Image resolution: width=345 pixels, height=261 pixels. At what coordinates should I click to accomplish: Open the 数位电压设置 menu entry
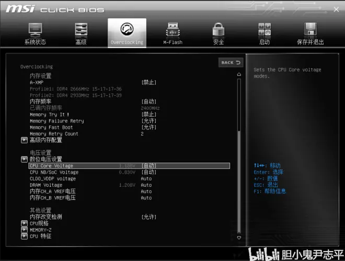[46, 160]
